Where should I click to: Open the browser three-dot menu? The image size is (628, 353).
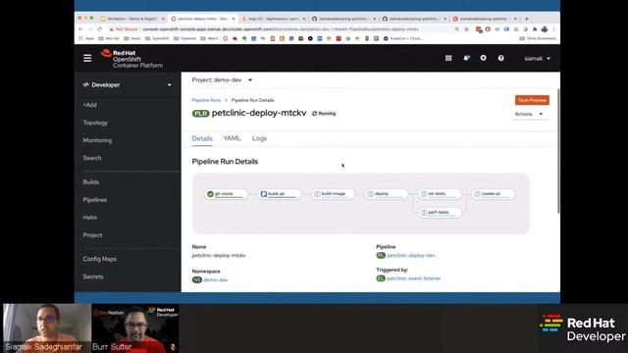553,29
